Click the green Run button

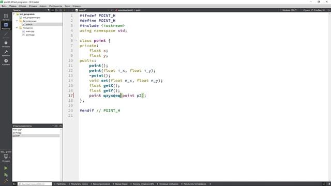(x=6, y=168)
